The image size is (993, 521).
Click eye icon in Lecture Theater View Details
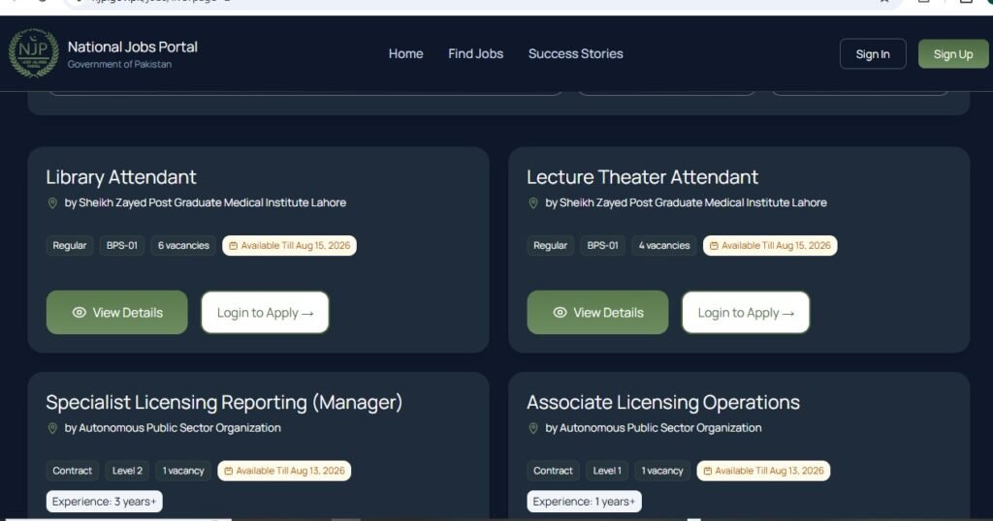[x=560, y=313]
